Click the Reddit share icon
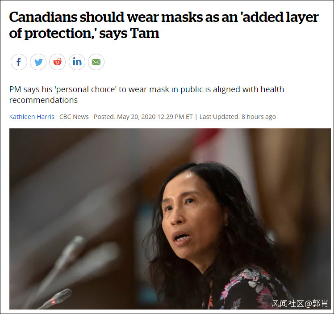The height and width of the screenshot is (314, 334). pos(58,62)
